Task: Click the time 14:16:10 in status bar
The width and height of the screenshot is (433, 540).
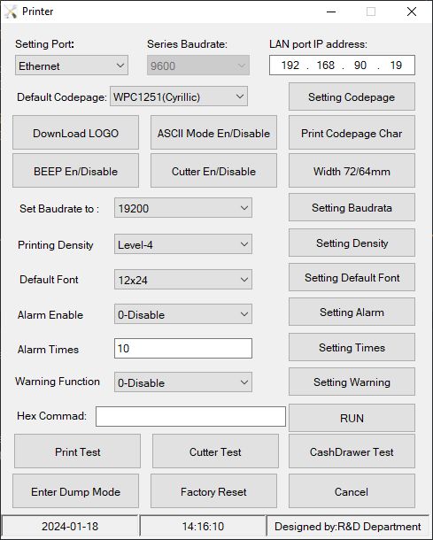Action: (x=203, y=526)
